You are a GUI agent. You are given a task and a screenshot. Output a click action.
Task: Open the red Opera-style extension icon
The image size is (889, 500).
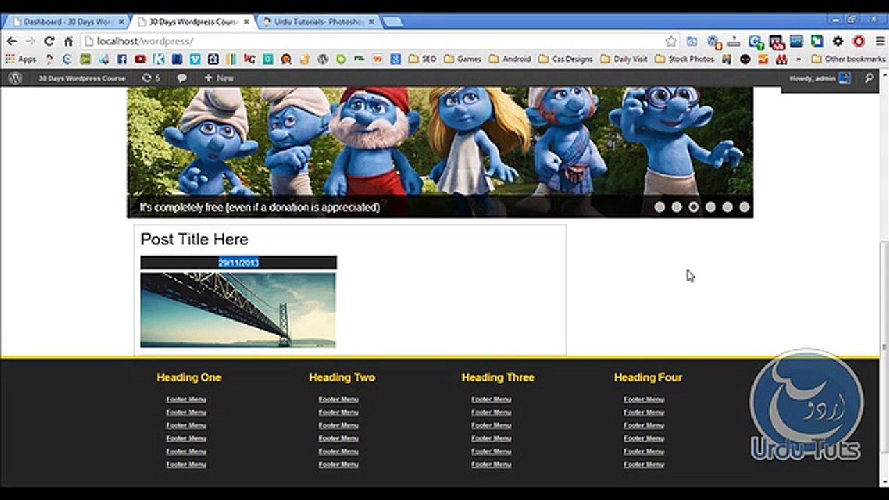[859, 41]
